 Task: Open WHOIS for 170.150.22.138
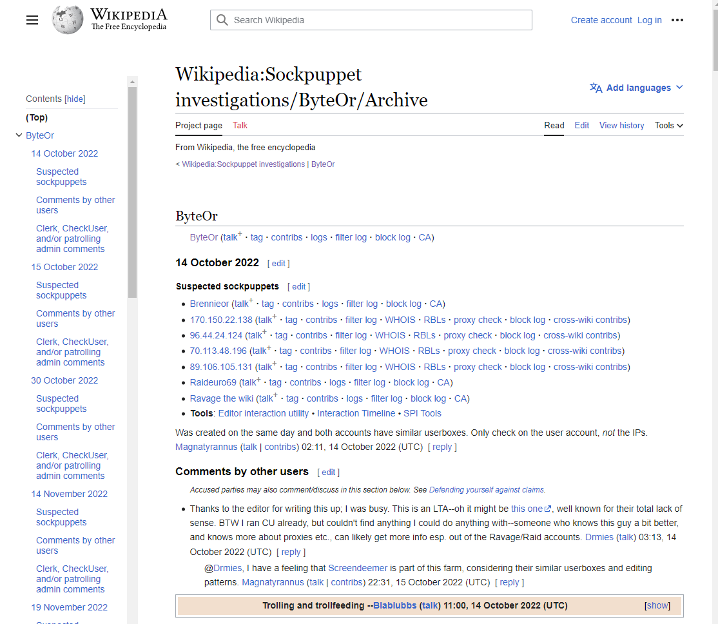point(400,320)
